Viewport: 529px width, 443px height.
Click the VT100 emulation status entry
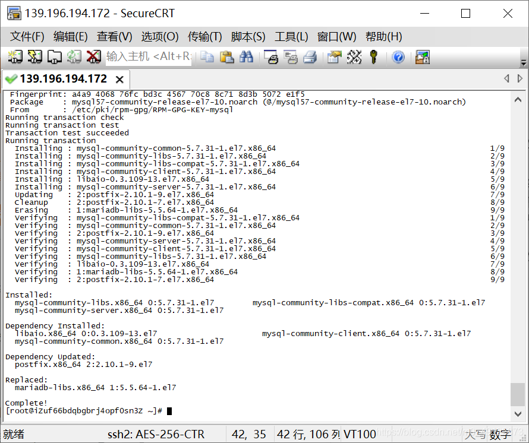point(359,434)
